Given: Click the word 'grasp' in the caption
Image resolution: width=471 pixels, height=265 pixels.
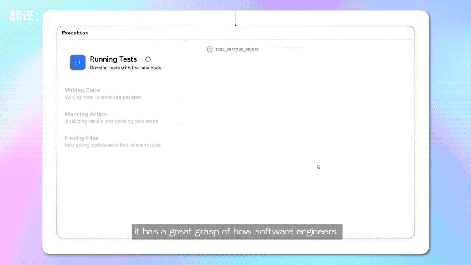Looking at the screenshot, I should point(206,231).
